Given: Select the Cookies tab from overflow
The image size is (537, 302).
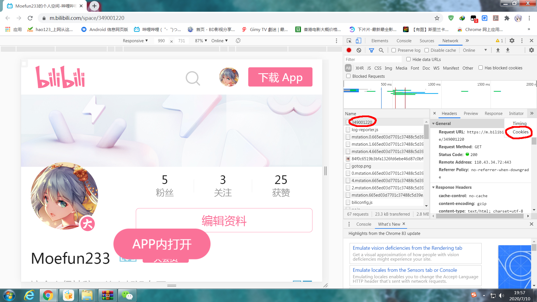Looking at the screenshot, I should tap(520, 132).
